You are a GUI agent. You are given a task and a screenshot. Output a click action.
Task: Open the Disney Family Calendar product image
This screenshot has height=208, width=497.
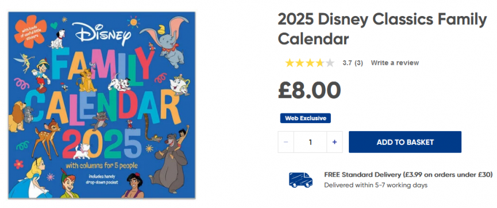click(102, 105)
